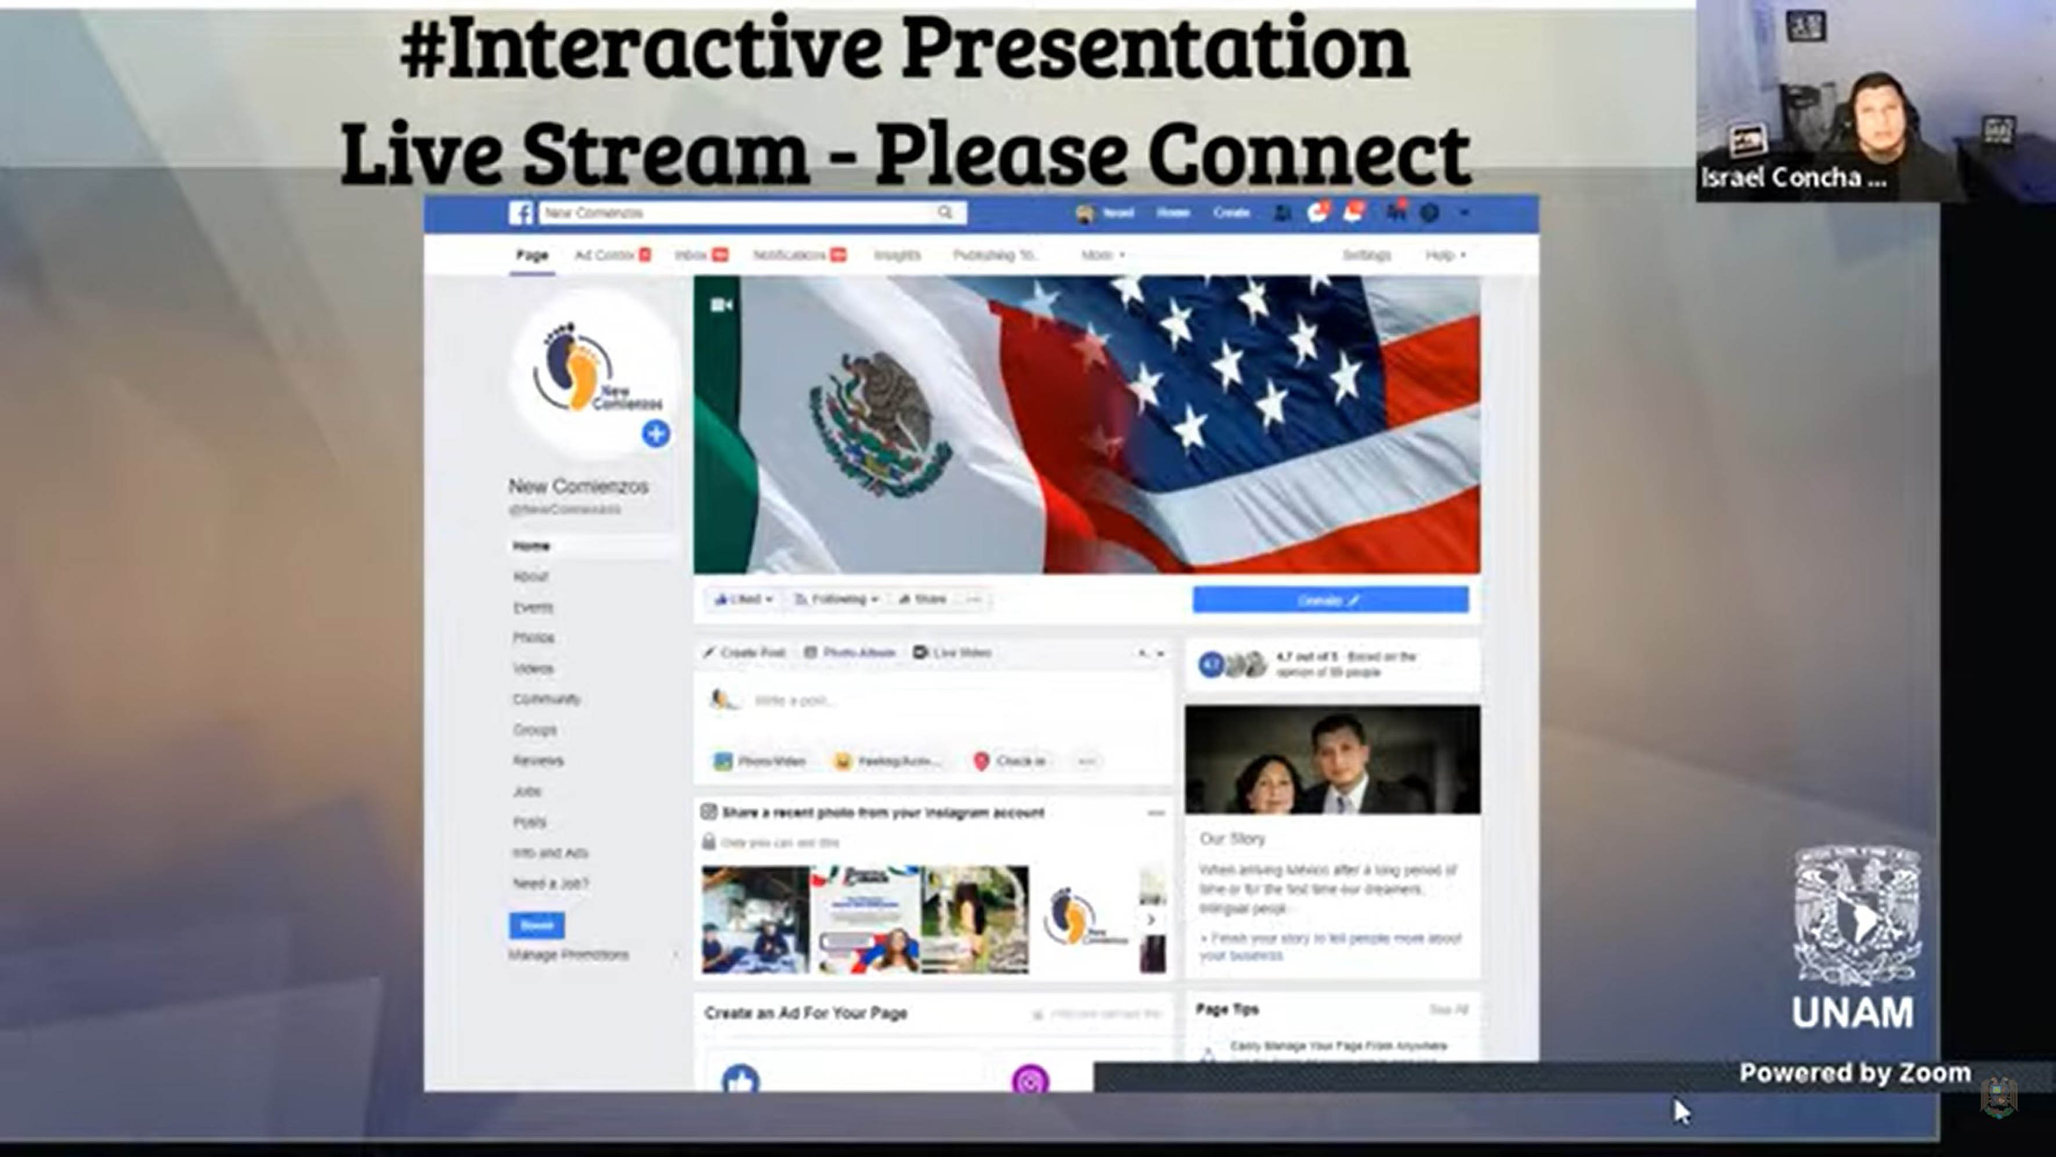2056x1157 pixels.
Task: Open Events in the left sidebar
Action: (x=533, y=608)
